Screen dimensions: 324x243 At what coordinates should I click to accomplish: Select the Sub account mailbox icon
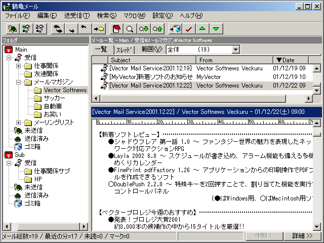point(9,155)
